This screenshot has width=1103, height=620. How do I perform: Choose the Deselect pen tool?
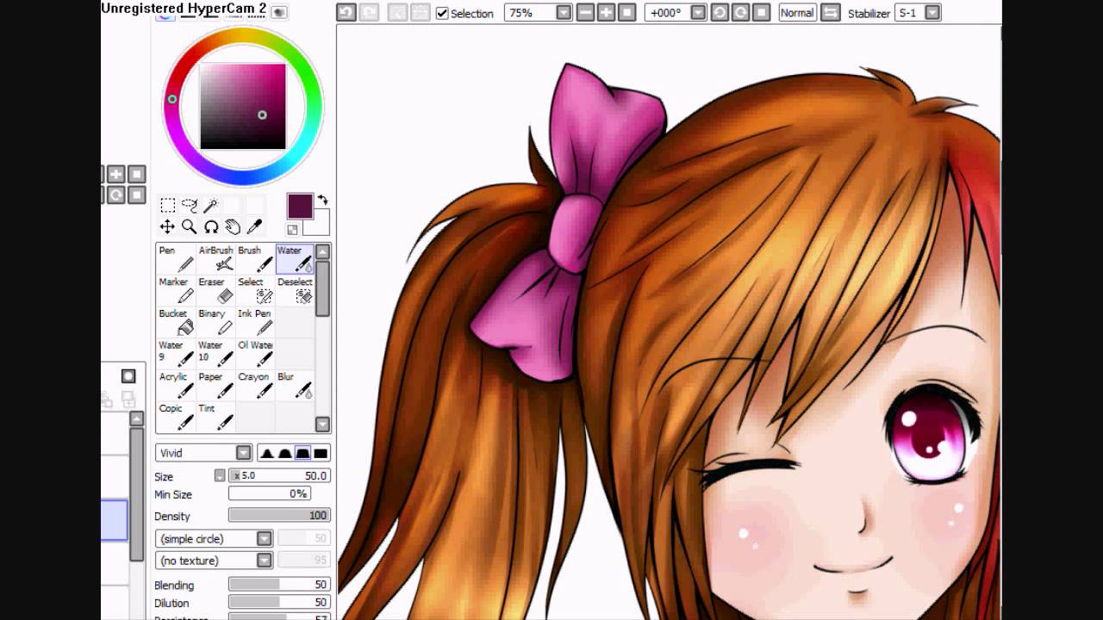tap(295, 291)
